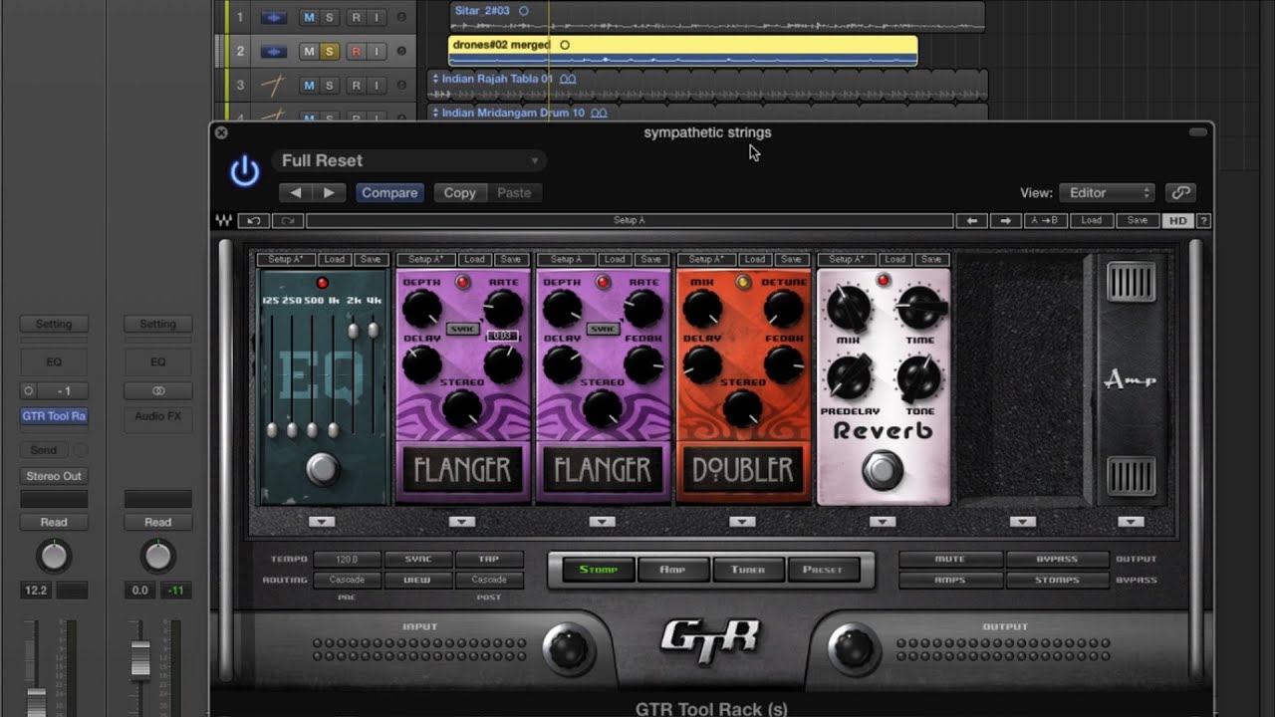This screenshot has height=717, width=1275.
Task: Switch to the Preset tab
Action: (x=822, y=570)
